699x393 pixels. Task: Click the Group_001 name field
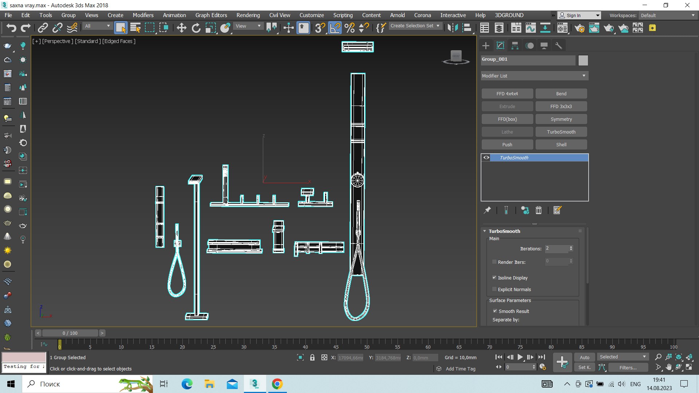[x=528, y=60]
